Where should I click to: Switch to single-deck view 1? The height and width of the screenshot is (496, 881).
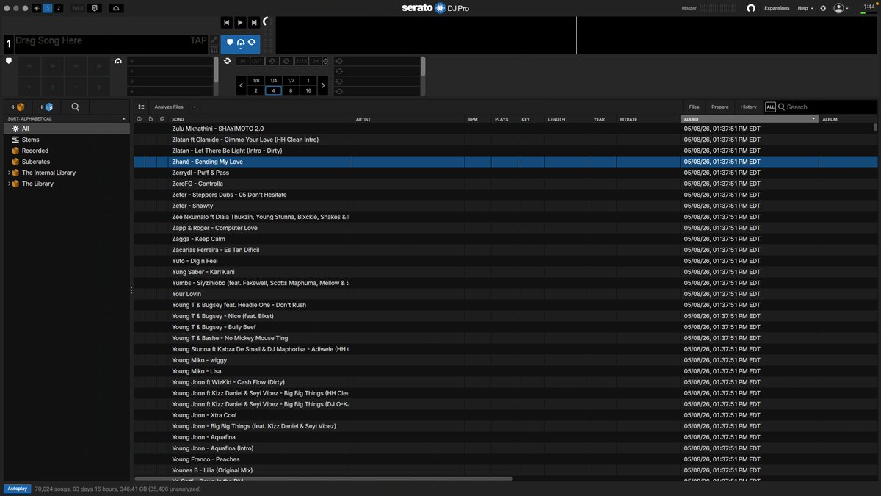click(x=48, y=8)
